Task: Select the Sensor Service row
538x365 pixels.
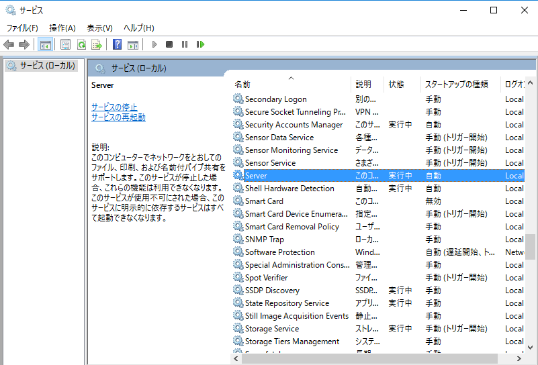Action: point(378,163)
